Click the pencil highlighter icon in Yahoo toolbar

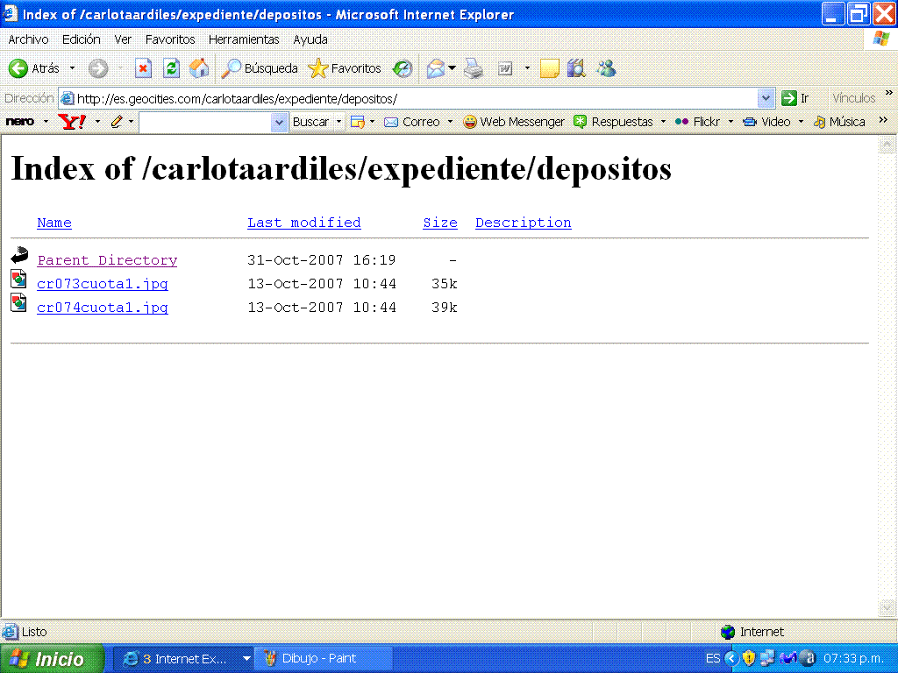click(117, 122)
